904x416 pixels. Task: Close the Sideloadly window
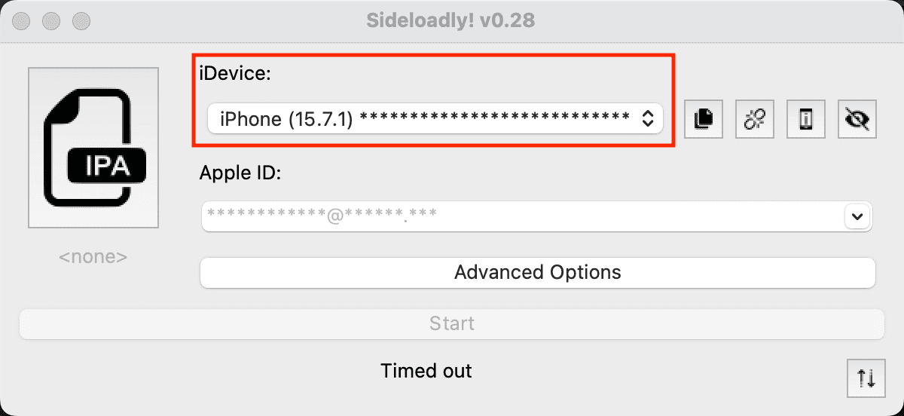point(22,21)
